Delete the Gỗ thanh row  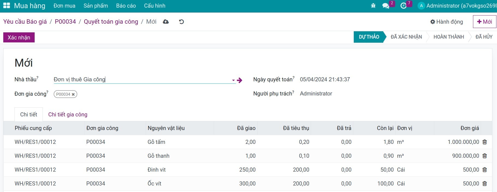pos(485,156)
